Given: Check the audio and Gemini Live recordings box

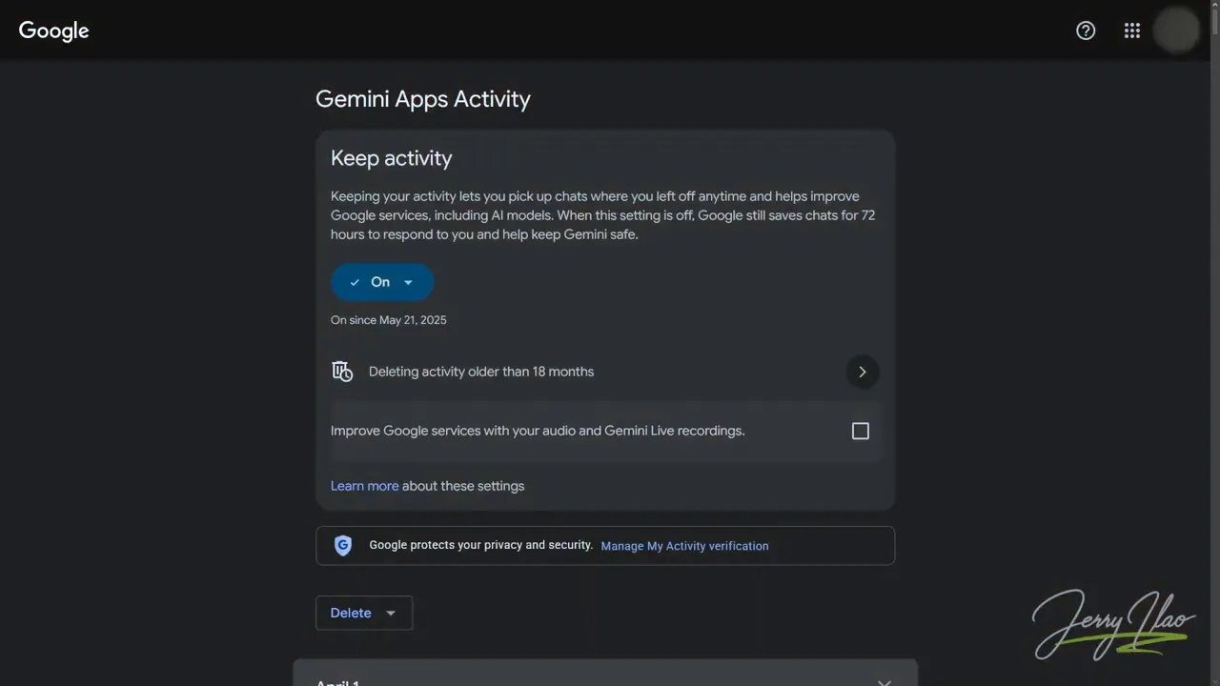Looking at the screenshot, I should (x=861, y=431).
